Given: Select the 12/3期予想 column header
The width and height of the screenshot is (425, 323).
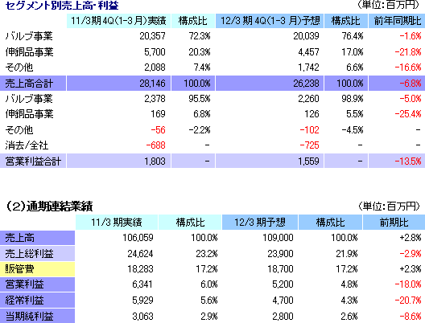Looking at the screenshot, I should [260, 223].
